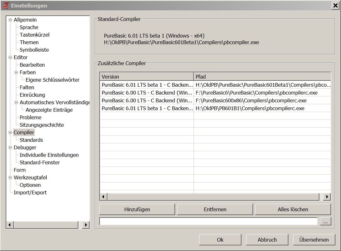
Task: Open the Einrückung settings page
Action: [32, 95]
